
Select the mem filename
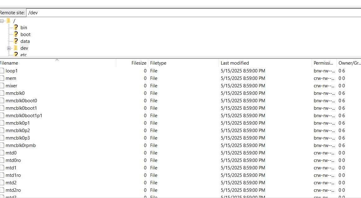(x=11, y=78)
